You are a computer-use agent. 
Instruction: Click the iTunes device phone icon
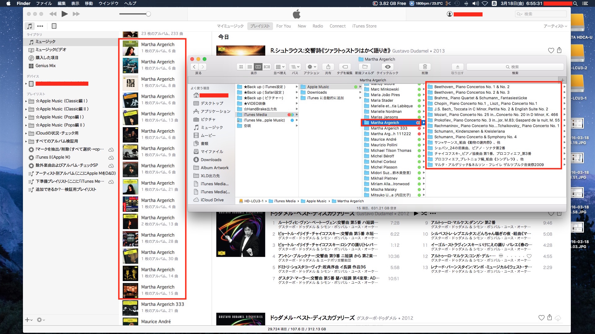coord(54,26)
